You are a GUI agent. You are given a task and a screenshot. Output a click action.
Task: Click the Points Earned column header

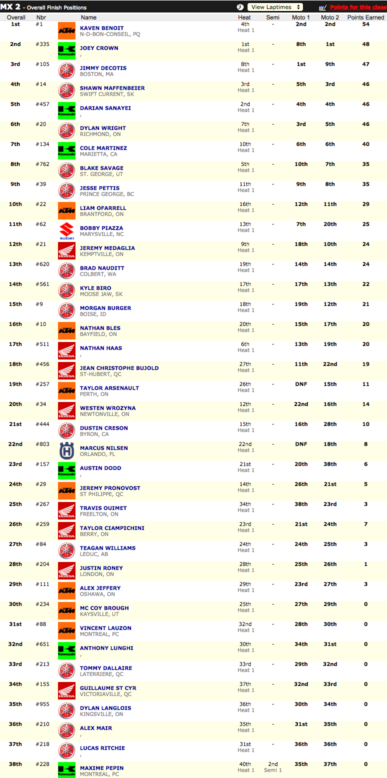click(x=366, y=17)
